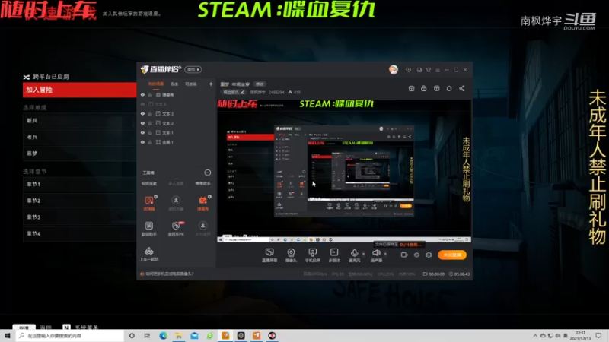Open the second title bar icon in 直播伴侣
This screenshot has width=609, height=342.
419,70
